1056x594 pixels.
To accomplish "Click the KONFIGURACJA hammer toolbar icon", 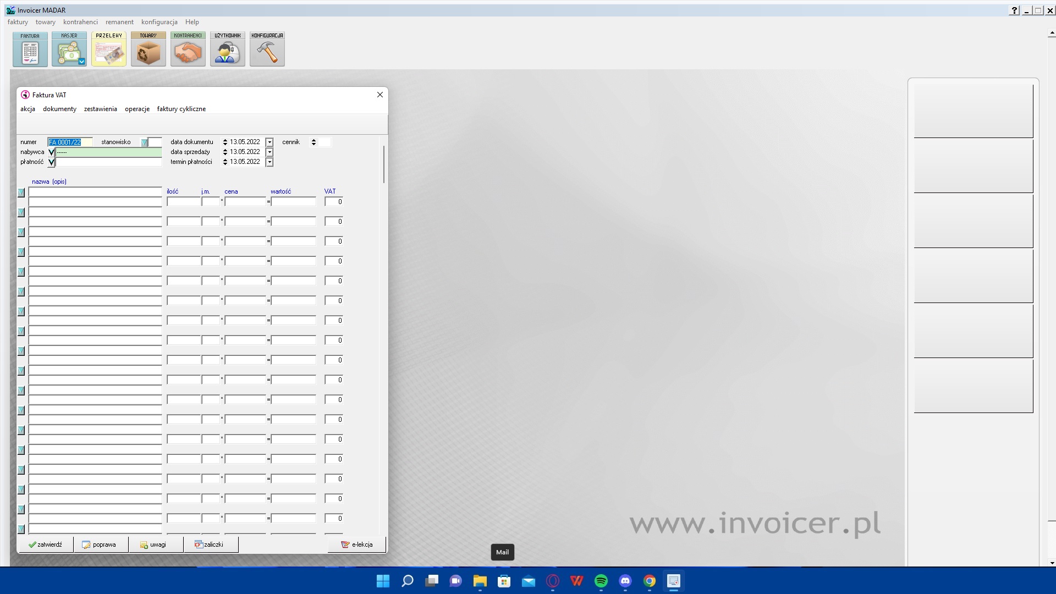I will click(267, 50).
